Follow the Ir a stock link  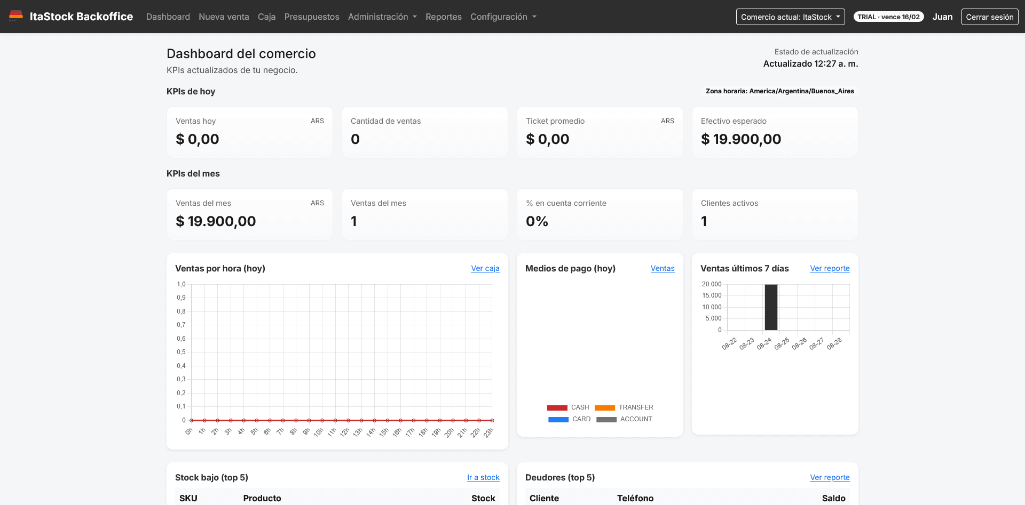483,477
